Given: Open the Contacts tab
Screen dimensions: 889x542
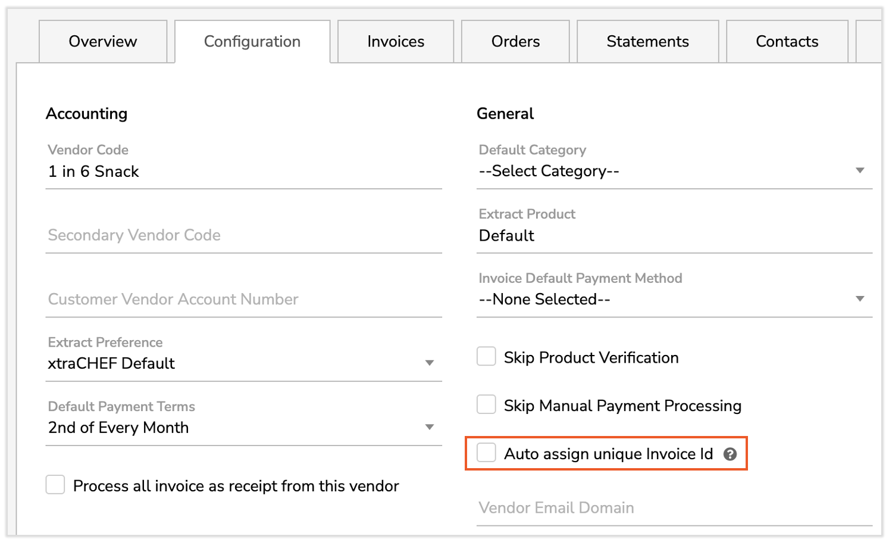Looking at the screenshot, I should [x=787, y=42].
